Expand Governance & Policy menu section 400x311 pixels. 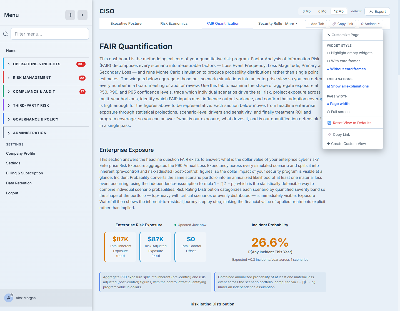point(46,119)
